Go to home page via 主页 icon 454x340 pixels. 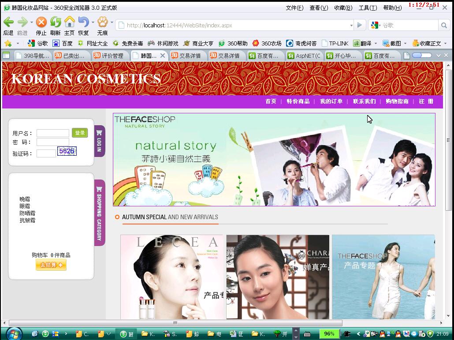coord(70,22)
